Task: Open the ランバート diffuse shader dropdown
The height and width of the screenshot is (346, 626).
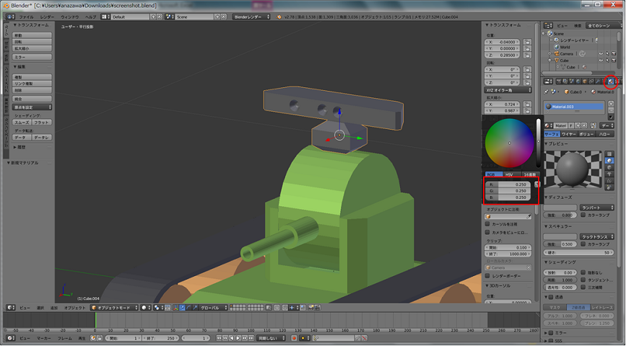Action: [x=597, y=207]
